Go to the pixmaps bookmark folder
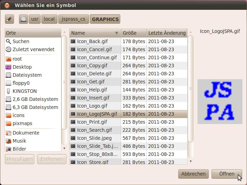Viewport: 247px width, 185px height. point(23,123)
